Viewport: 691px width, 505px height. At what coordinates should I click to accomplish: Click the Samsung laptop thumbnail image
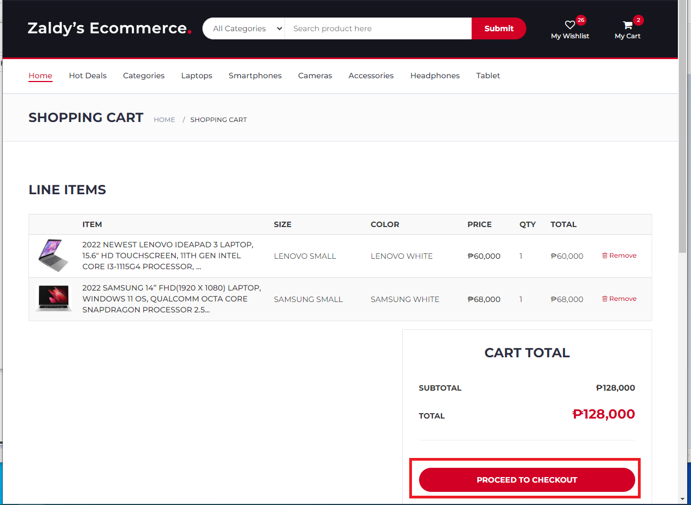53,298
